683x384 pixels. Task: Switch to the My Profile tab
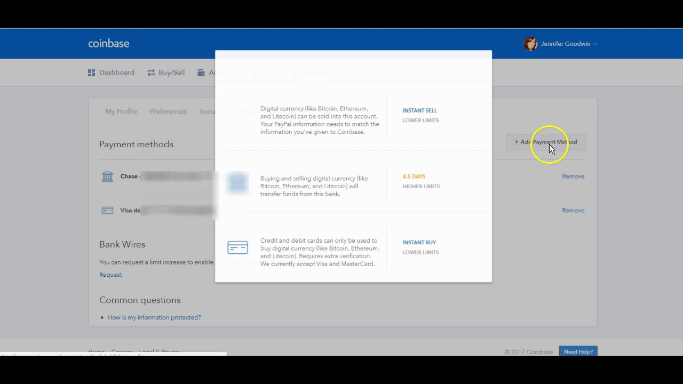(x=121, y=111)
